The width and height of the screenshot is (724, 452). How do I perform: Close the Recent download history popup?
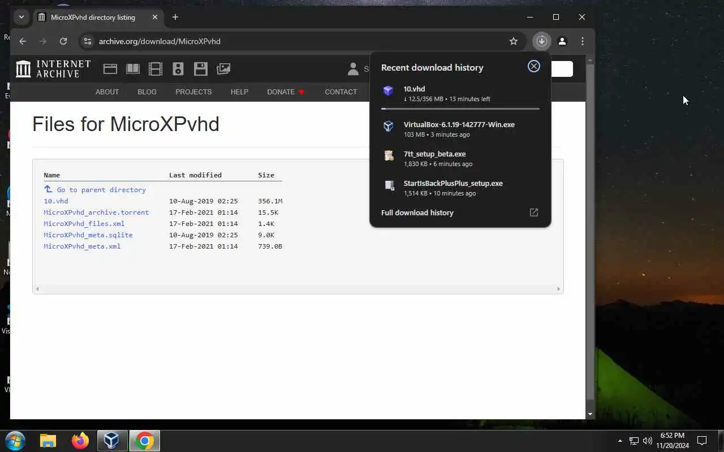(x=534, y=66)
